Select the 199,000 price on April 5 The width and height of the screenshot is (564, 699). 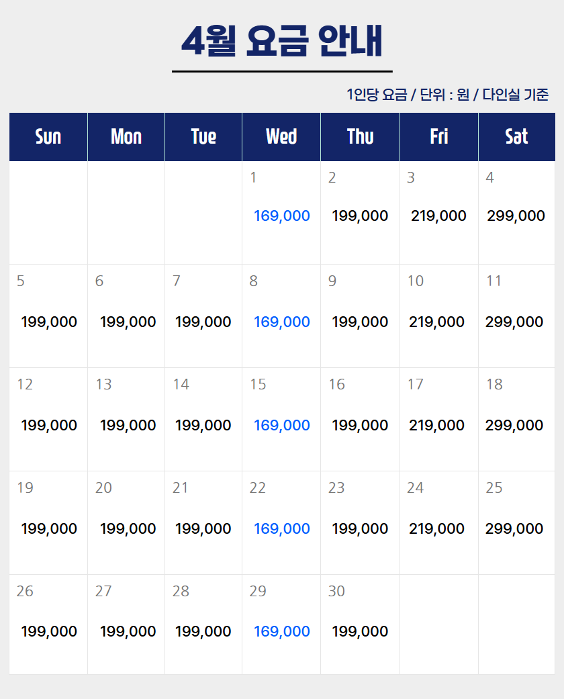[49, 322]
